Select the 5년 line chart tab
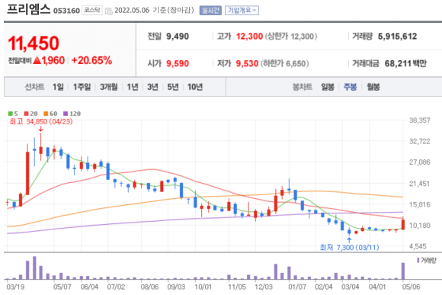Image resolution: width=442 pixels, height=295 pixels. (173, 87)
